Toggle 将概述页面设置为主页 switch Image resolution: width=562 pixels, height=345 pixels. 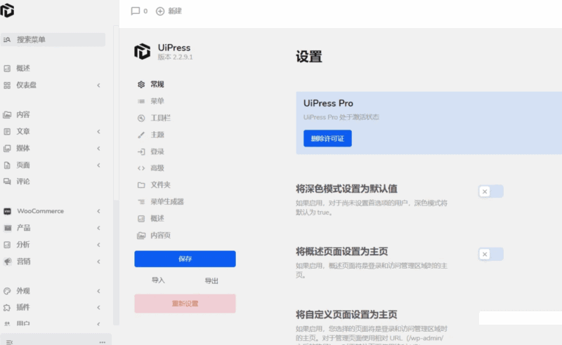[x=490, y=254]
